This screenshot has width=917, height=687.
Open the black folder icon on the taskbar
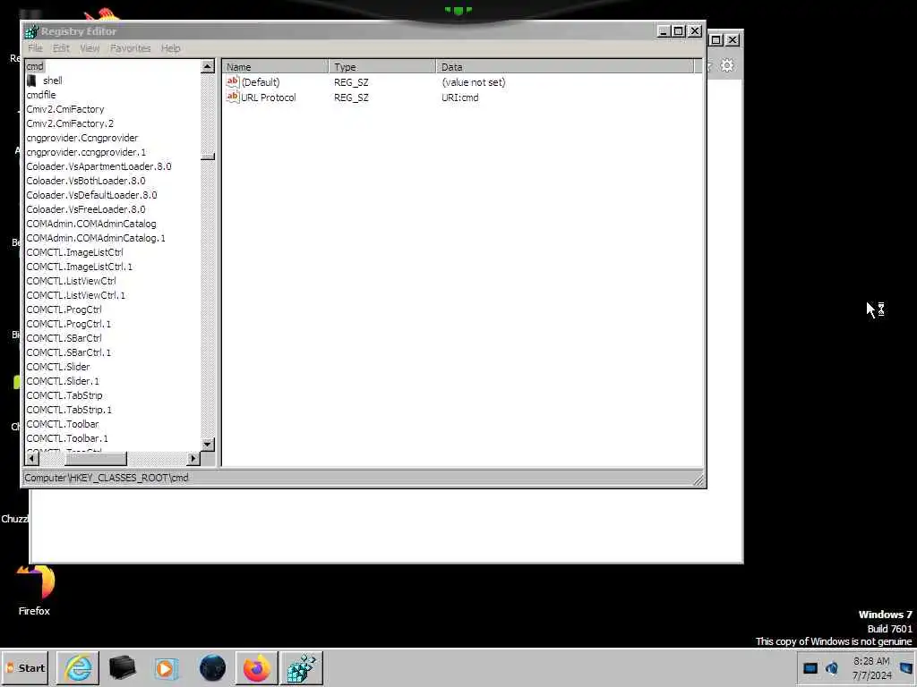(x=122, y=667)
